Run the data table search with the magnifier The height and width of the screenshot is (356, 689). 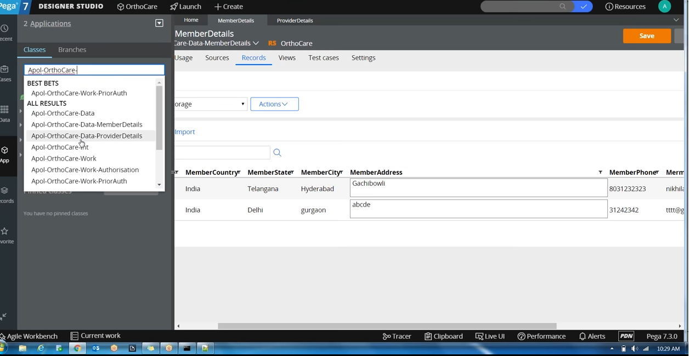point(277,152)
